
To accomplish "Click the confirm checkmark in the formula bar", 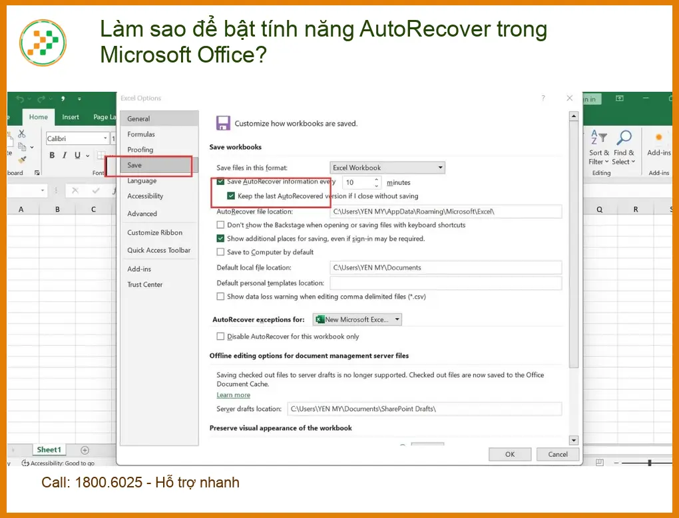I will (96, 190).
